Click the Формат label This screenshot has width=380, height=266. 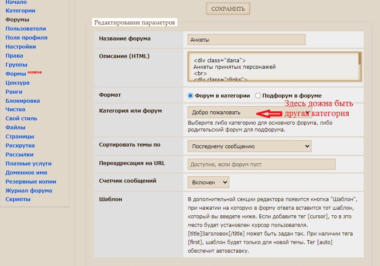tap(110, 95)
